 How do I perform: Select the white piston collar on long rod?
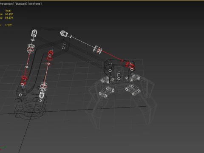[x=98, y=49]
